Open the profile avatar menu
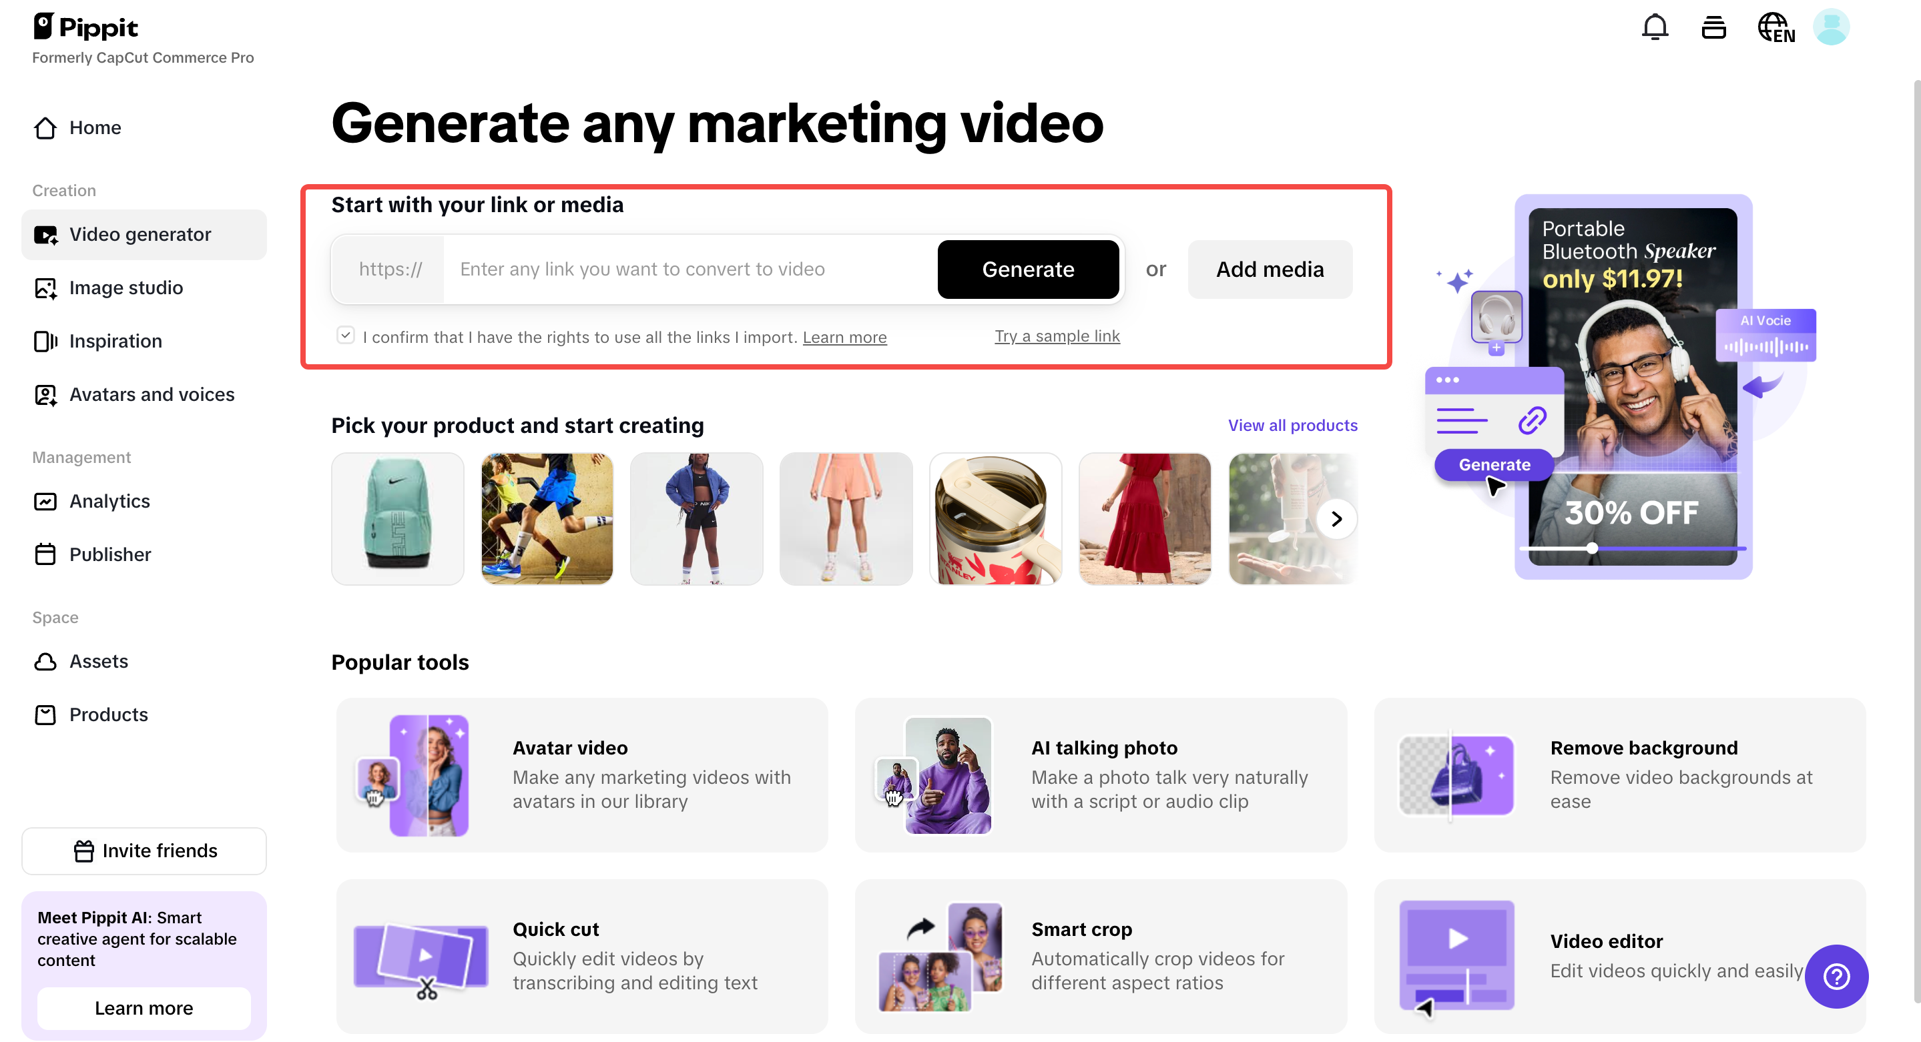The image size is (1921, 1042). pos(1832,27)
